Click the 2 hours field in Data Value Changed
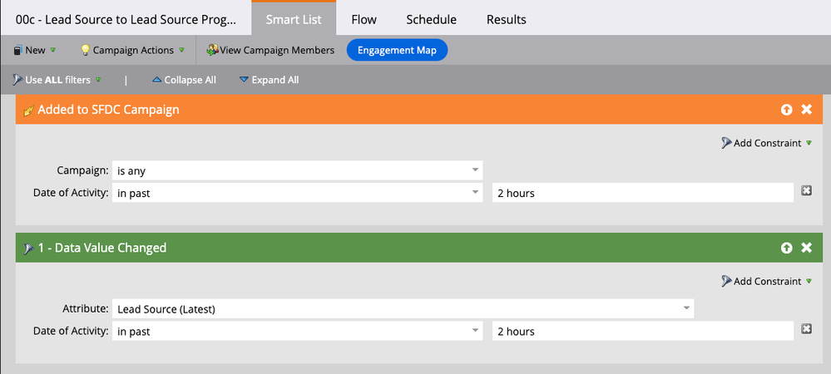The height and width of the screenshot is (374, 831). (x=643, y=331)
